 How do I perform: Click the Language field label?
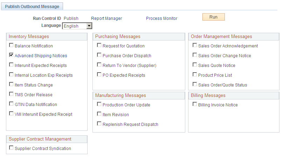pos(51,25)
